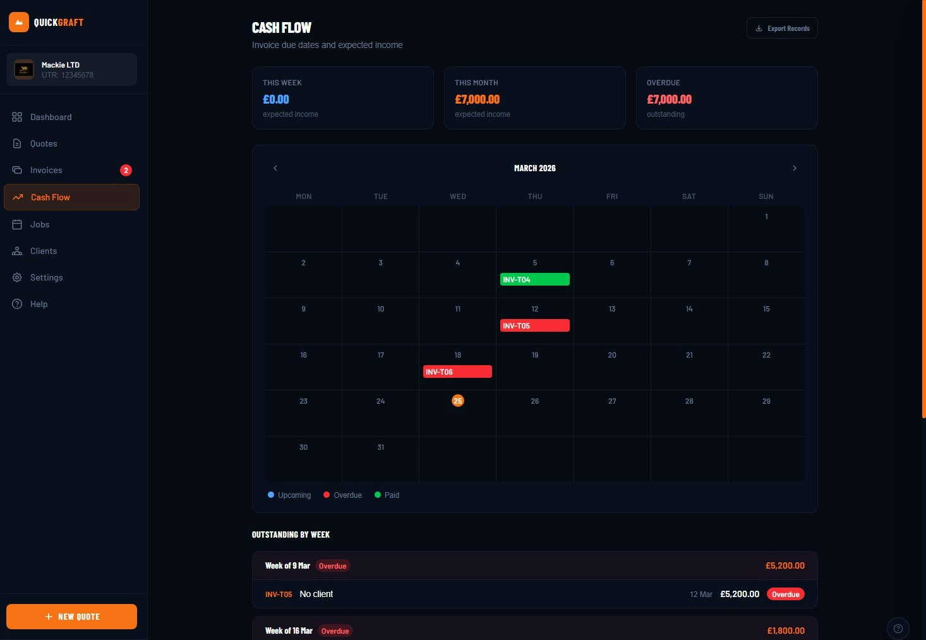Image resolution: width=926 pixels, height=640 pixels.
Task: Open paid invoice INV-T04 on calendar
Action: (x=535, y=279)
